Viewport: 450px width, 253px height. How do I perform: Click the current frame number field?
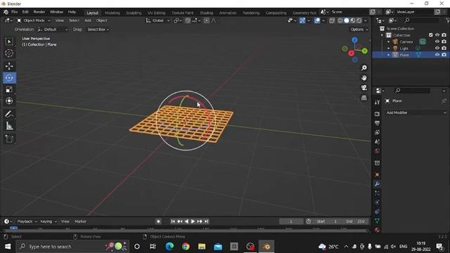click(x=290, y=221)
